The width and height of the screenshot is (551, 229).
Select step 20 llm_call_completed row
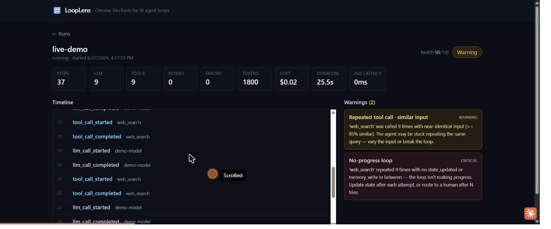[x=191, y=165]
